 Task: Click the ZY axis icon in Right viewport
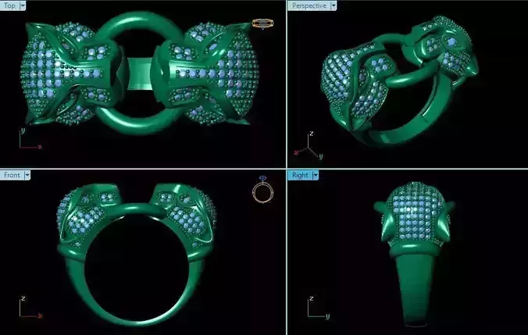click(318, 307)
